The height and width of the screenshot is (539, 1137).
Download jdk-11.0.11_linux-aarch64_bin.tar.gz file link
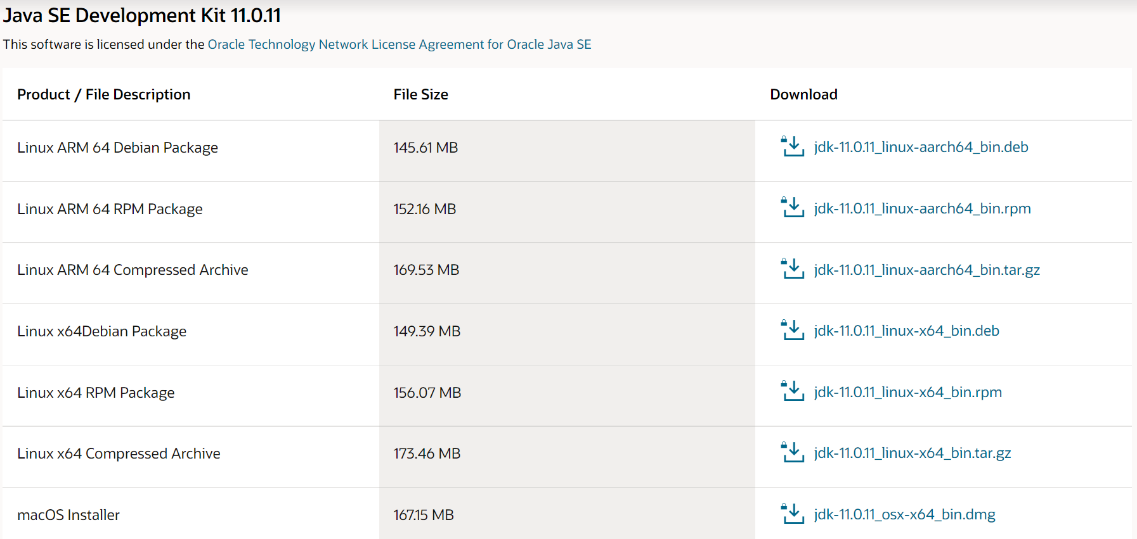(x=927, y=270)
